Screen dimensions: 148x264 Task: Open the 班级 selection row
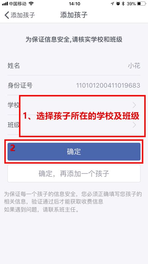click(74, 125)
